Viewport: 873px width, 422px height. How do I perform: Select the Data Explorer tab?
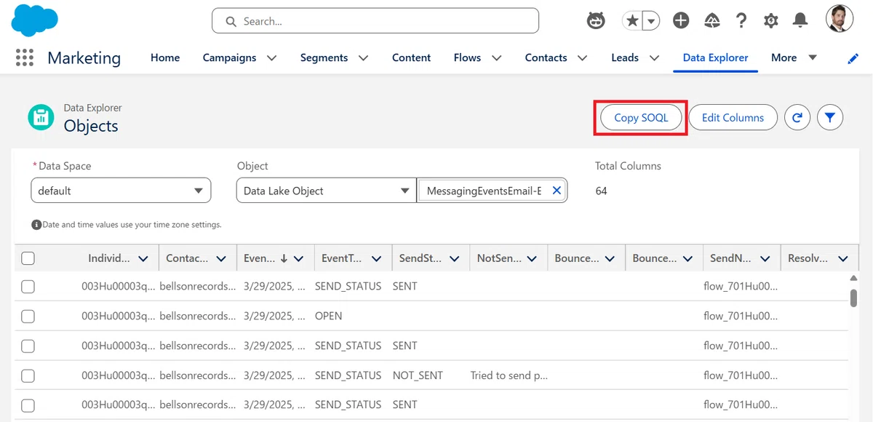715,57
